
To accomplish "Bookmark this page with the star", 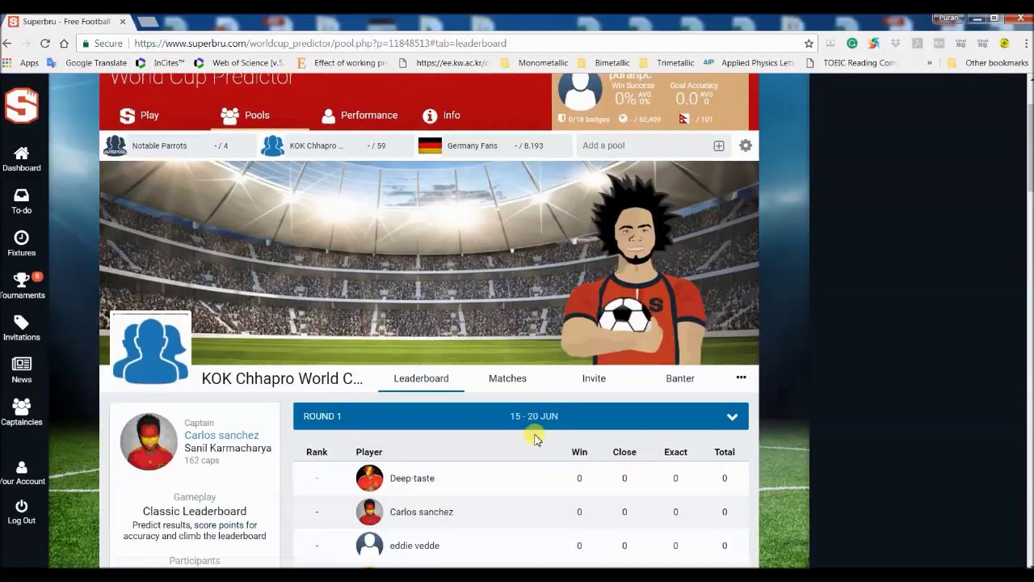I will pyautogui.click(x=809, y=44).
